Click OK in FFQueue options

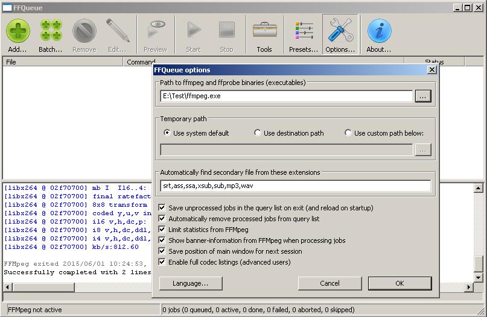400,283
